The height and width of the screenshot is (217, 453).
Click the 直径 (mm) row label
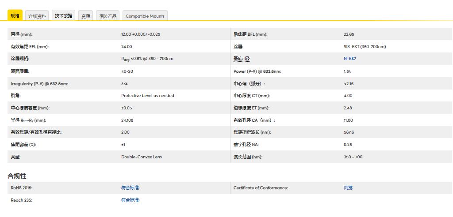click(x=22, y=34)
